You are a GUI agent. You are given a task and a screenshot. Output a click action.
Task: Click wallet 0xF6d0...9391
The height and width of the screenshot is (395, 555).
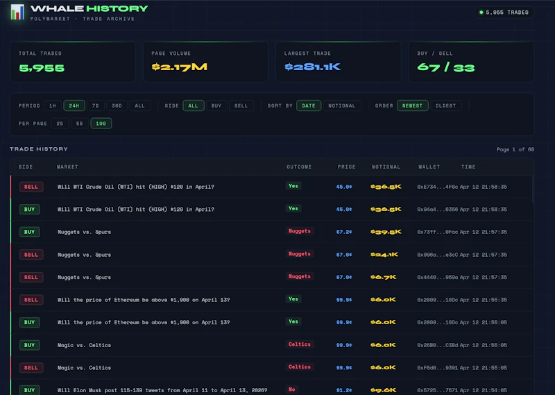[438, 368]
